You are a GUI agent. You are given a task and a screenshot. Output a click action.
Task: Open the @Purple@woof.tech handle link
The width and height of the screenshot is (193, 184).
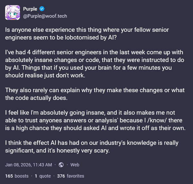click(45, 16)
